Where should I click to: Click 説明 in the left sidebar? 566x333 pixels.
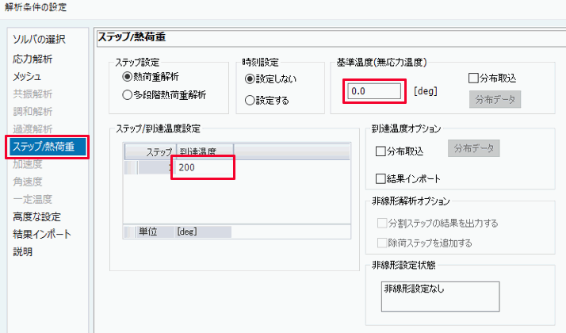pos(23,252)
